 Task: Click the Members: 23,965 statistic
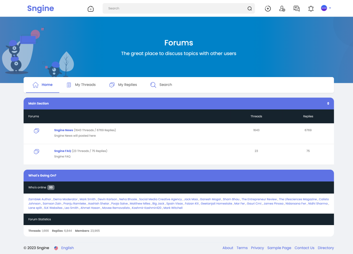[x=87, y=231]
